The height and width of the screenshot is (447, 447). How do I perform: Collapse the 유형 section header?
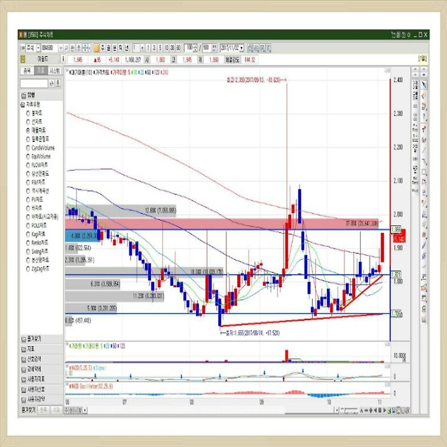coord(41,95)
